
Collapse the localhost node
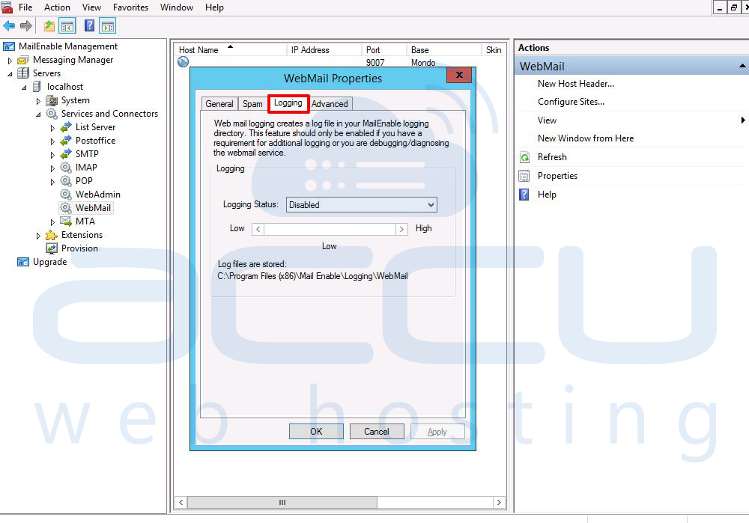(x=24, y=88)
